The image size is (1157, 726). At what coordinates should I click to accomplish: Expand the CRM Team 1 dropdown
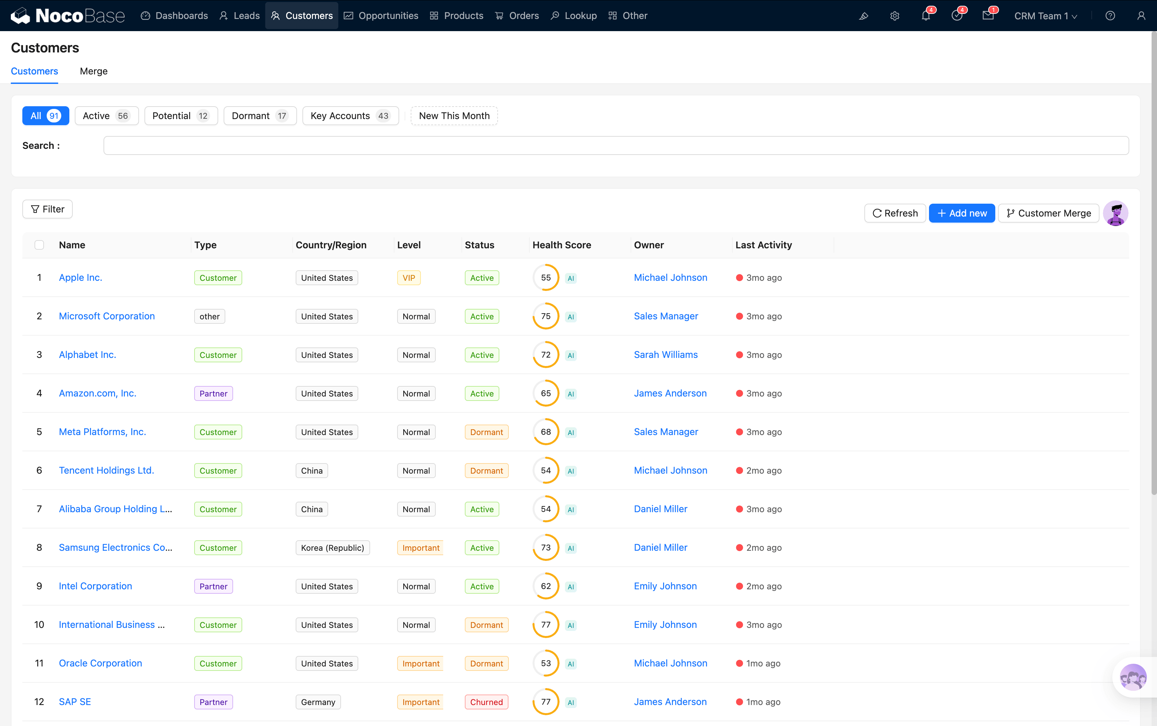click(x=1046, y=16)
